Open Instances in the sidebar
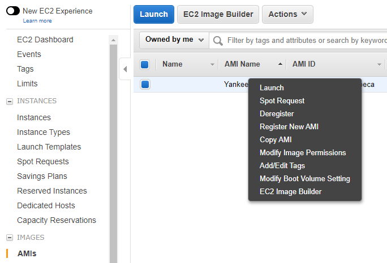 click(34, 117)
